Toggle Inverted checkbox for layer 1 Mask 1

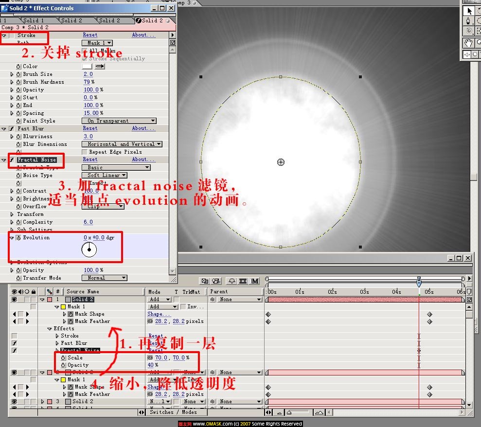(183, 307)
